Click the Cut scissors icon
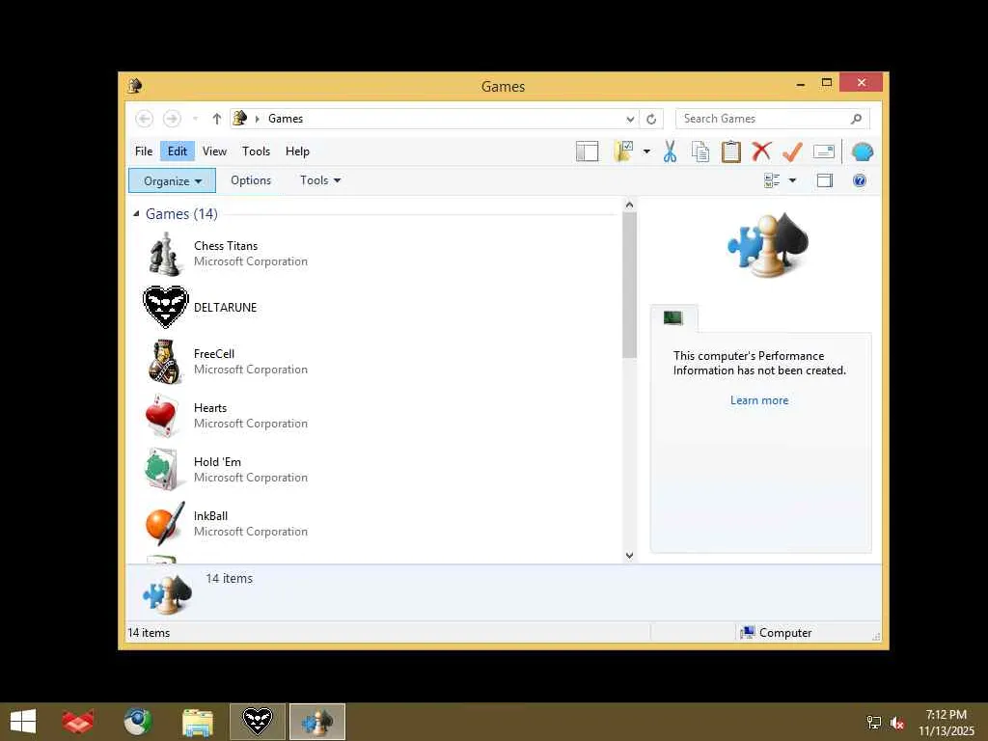 [670, 151]
